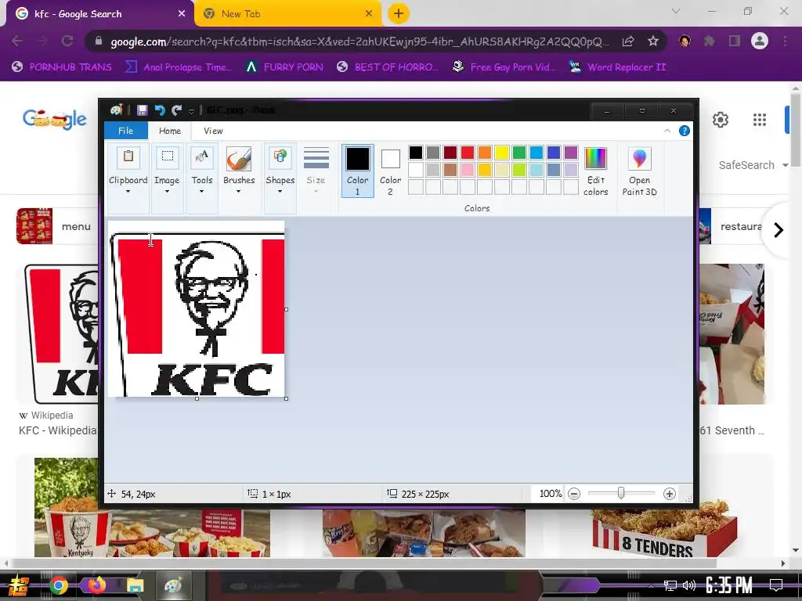Zoom in with the plus button
This screenshot has width=802, height=601.
point(669,494)
